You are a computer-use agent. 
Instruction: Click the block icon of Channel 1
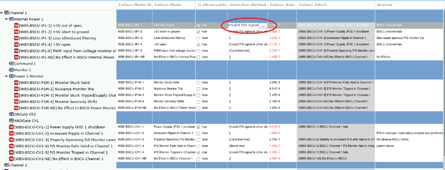[6, 13]
